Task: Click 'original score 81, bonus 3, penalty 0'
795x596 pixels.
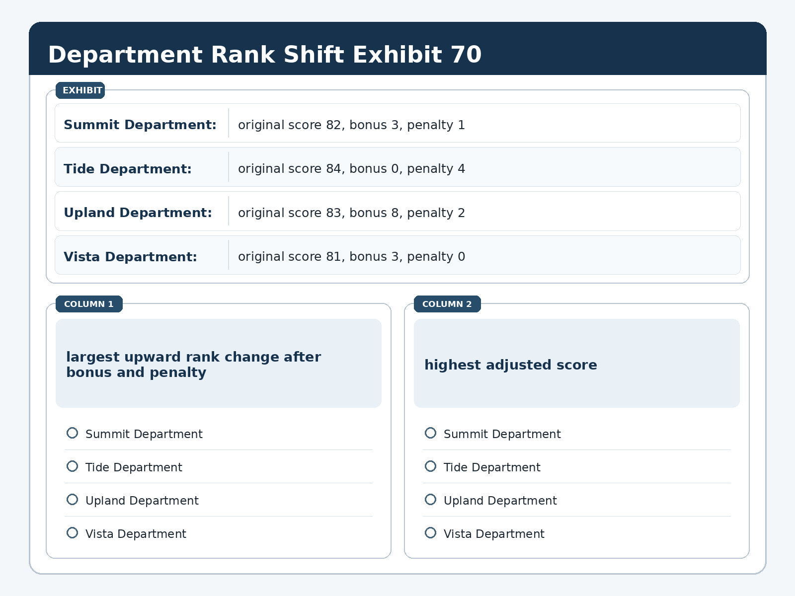Action: pos(352,257)
